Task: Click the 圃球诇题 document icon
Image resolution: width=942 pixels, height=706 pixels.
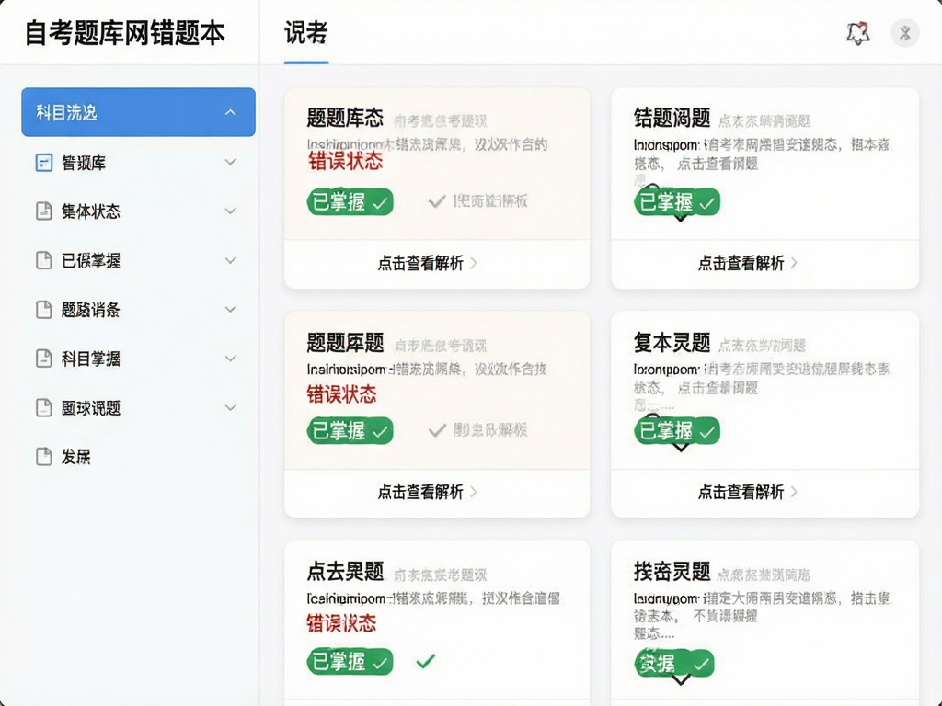Action: pyautogui.click(x=44, y=407)
